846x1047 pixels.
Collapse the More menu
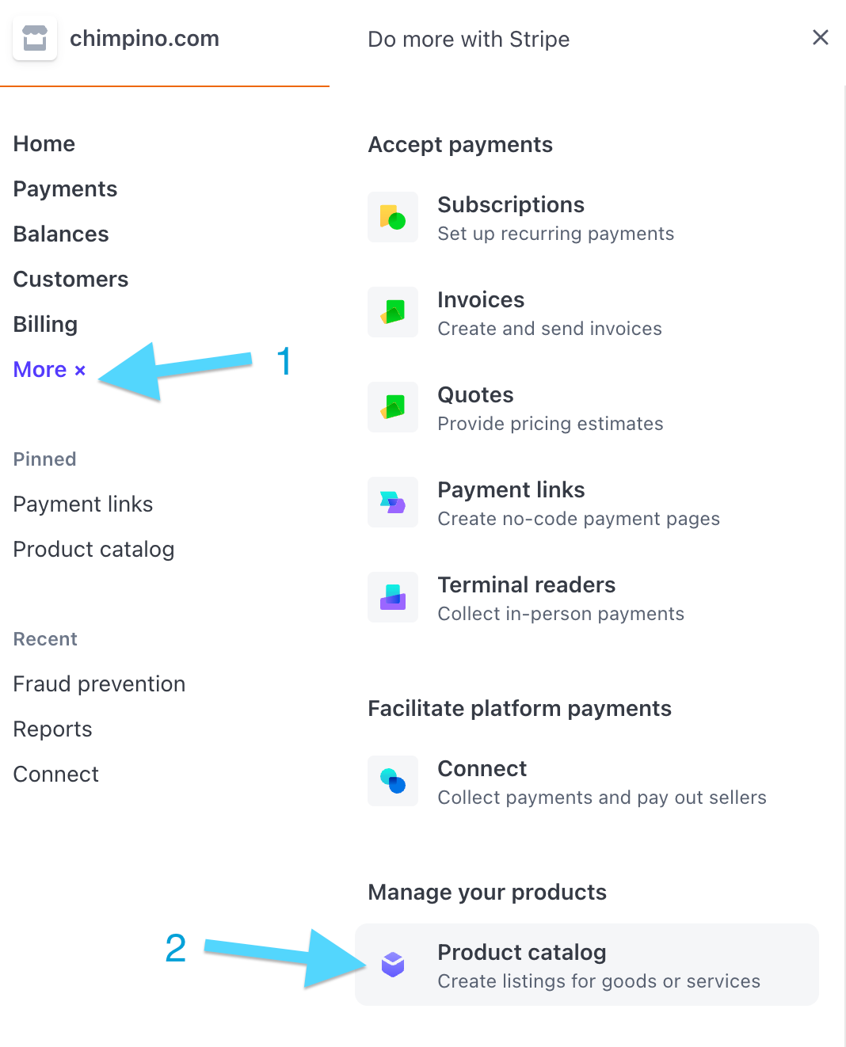[49, 370]
